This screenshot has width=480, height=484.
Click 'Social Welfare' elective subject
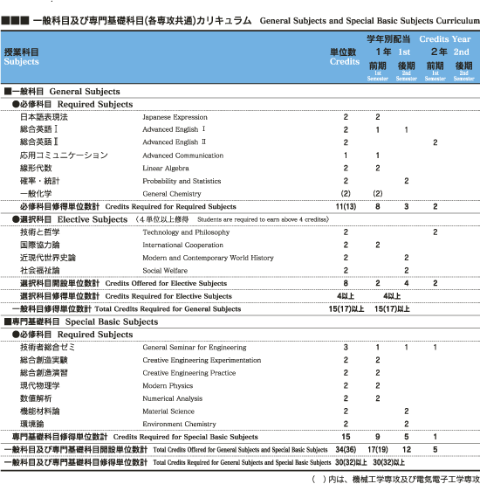(165, 271)
